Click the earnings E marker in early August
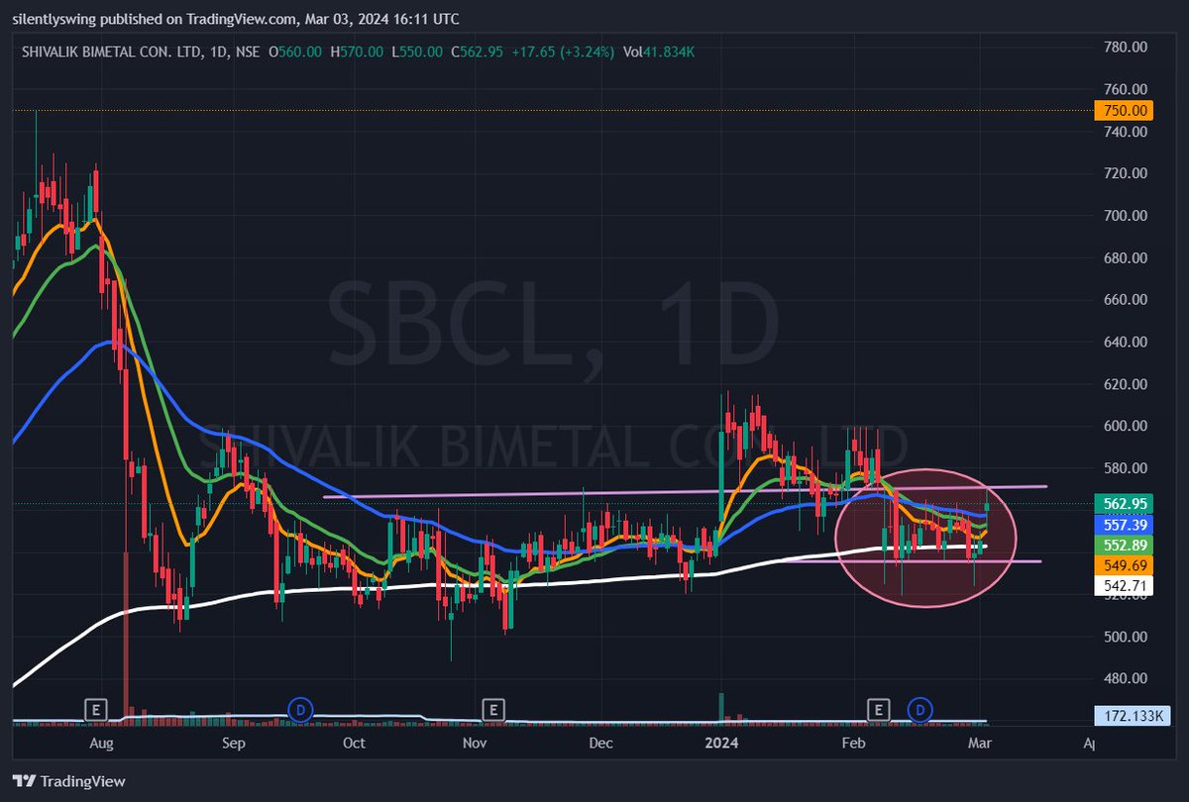Screen dimensions: 1189x802 95,709
